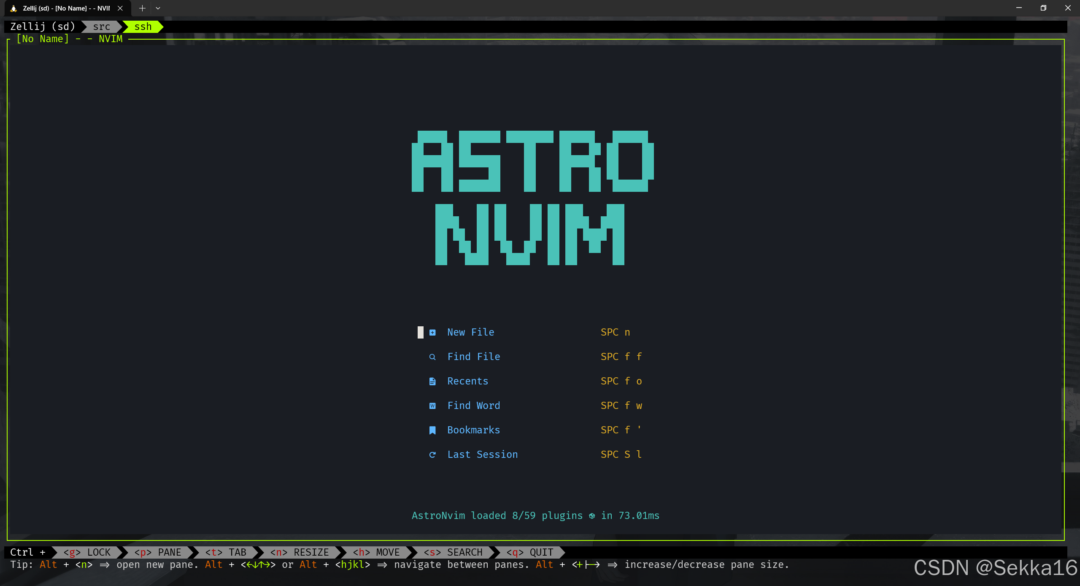Click the Recents document icon

pos(432,381)
